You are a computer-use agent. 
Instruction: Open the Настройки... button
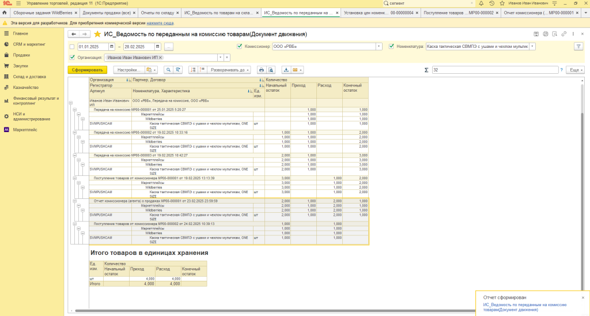click(128, 70)
